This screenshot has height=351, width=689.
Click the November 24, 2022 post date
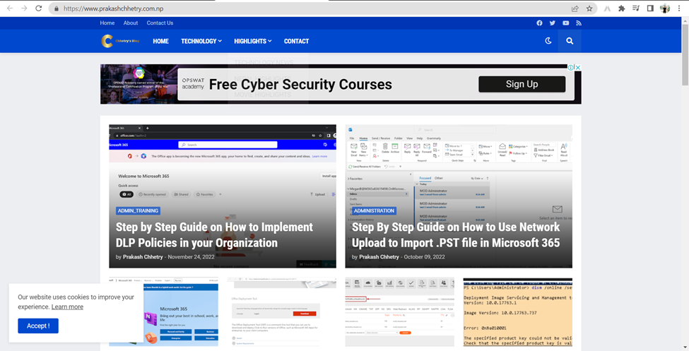coord(191,256)
